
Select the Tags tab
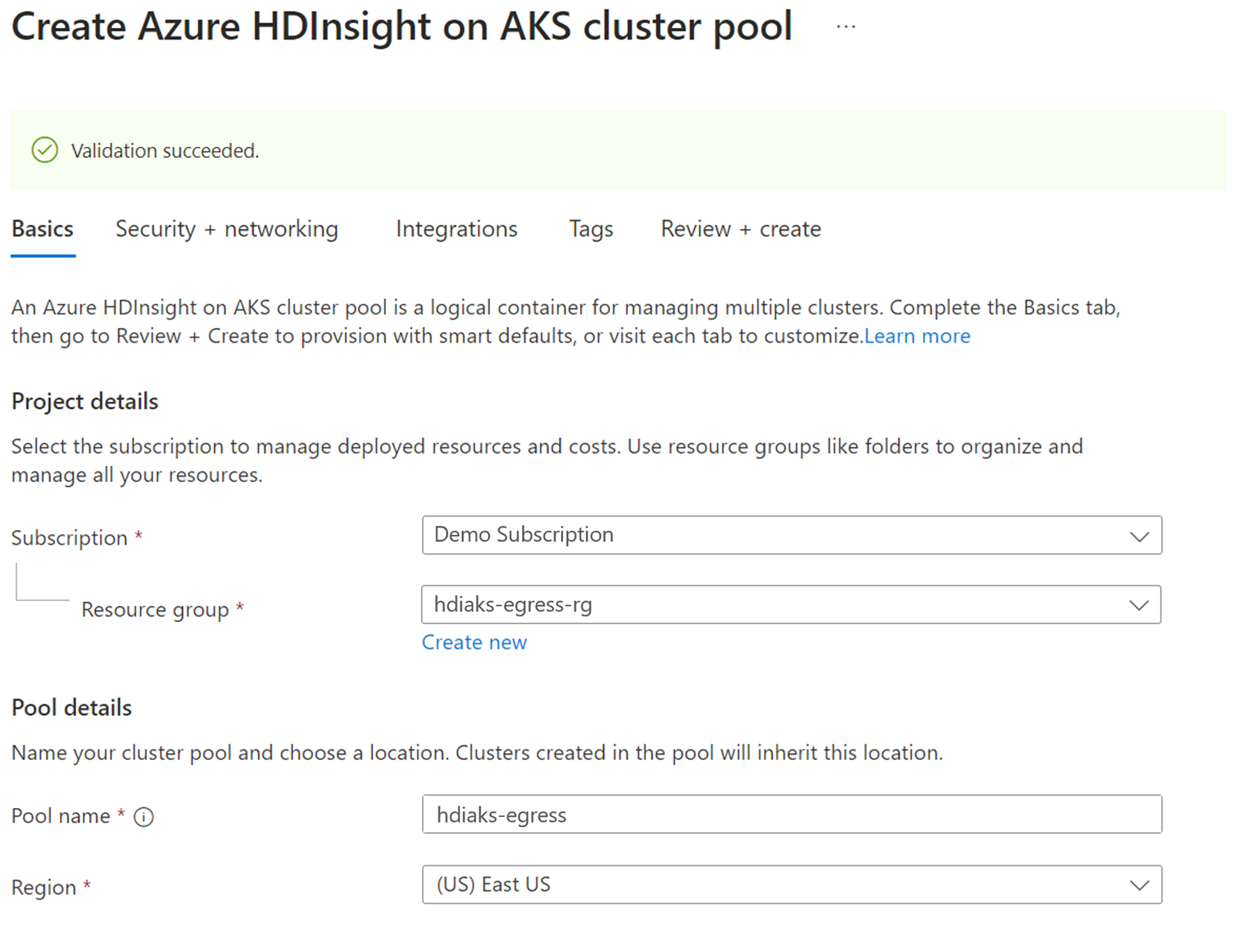(x=591, y=229)
